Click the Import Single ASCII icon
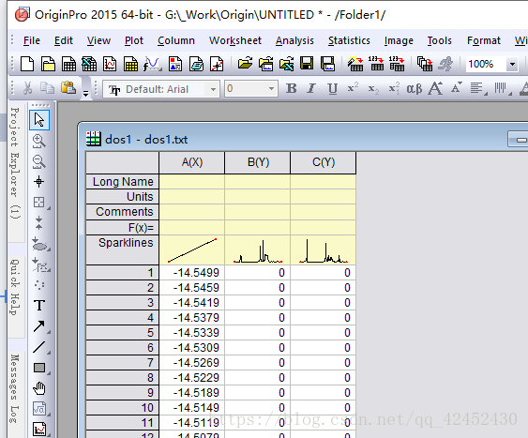Viewport: 528px width, 438px height. pos(376,64)
